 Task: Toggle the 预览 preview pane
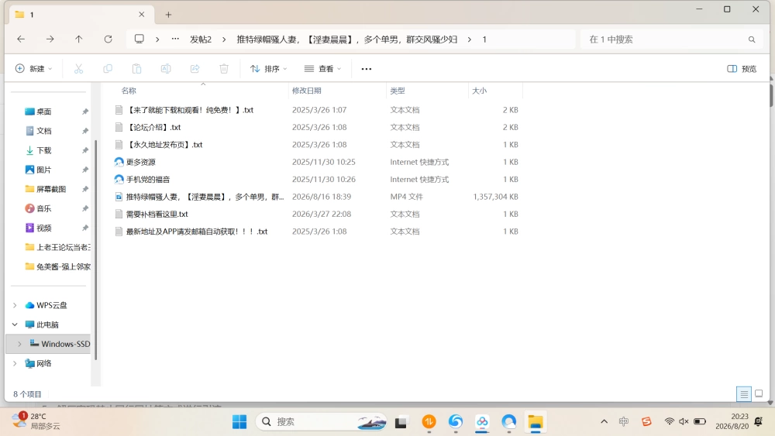click(742, 69)
